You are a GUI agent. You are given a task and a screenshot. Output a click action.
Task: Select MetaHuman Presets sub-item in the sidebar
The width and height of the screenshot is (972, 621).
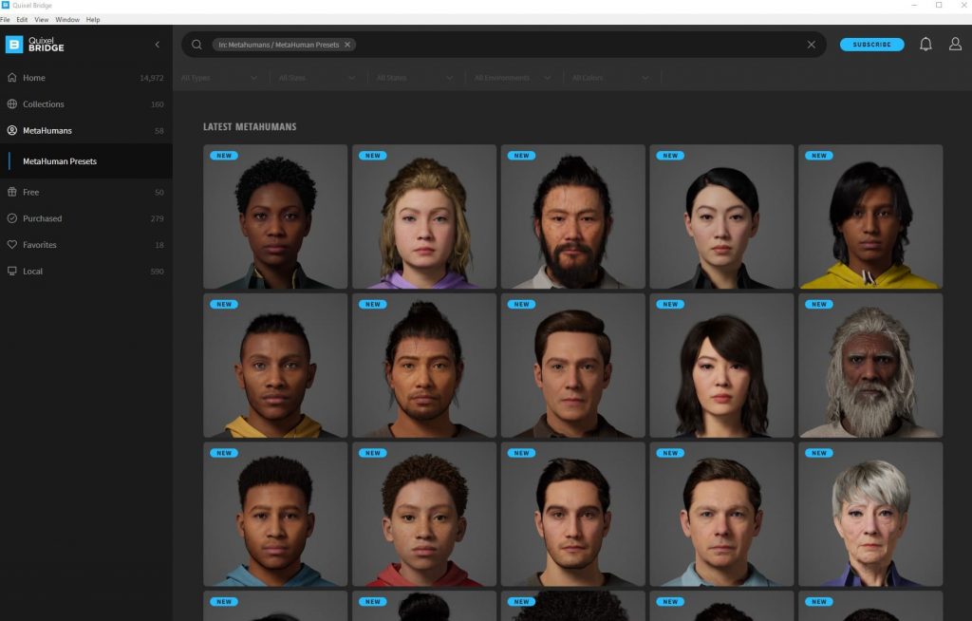(60, 161)
